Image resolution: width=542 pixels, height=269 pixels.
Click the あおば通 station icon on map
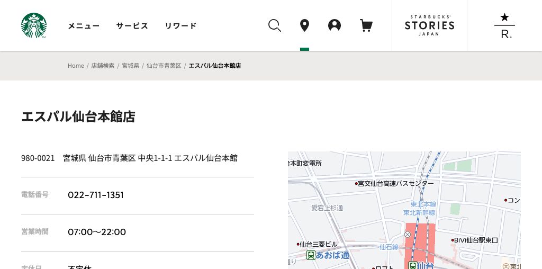(x=311, y=256)
